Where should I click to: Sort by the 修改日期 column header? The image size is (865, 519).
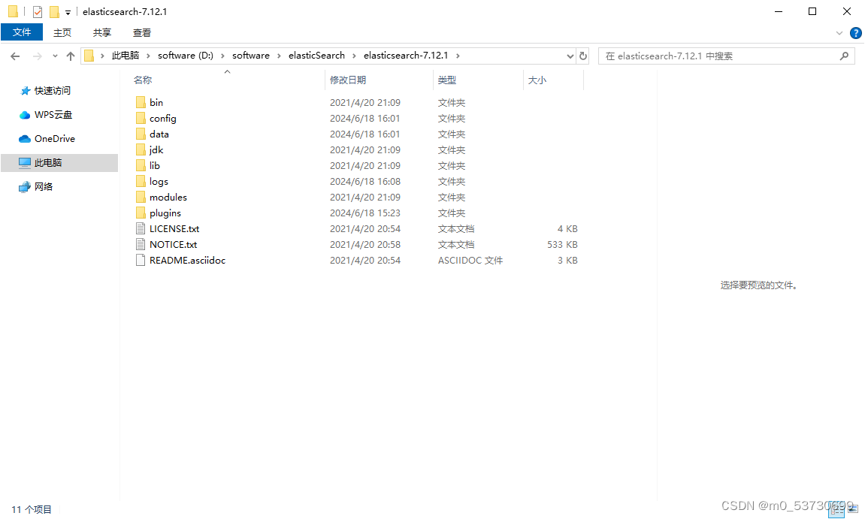pos(347,80)
